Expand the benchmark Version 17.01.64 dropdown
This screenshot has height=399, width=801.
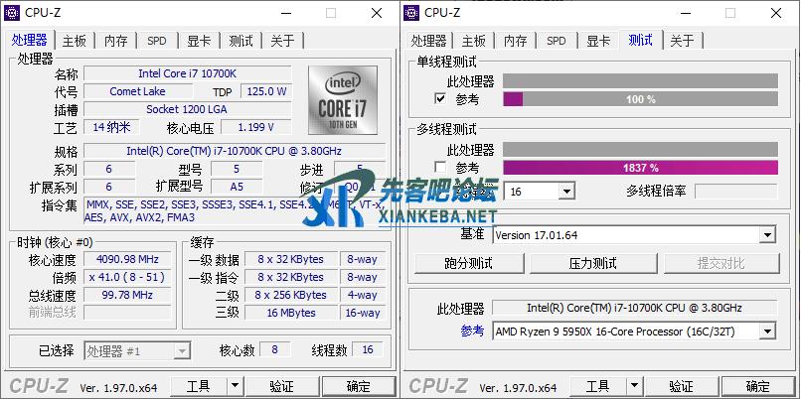[x=766, y=235]
